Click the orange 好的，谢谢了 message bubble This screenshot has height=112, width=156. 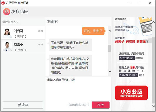tap(93, 31)
